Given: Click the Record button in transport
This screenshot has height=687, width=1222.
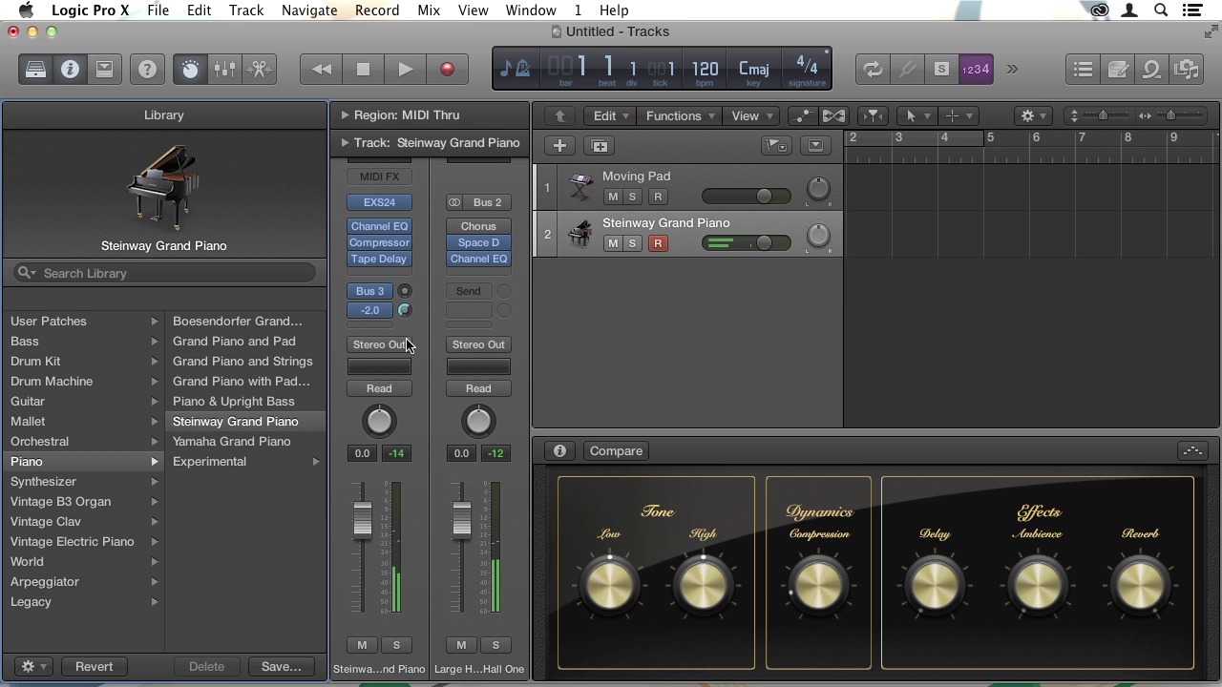Looking at the screenshot, I should (447, 70).
